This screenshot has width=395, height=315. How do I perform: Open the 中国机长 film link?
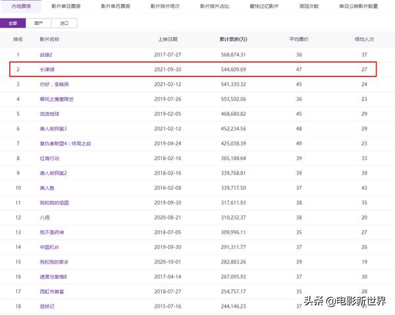coord(49,247)
